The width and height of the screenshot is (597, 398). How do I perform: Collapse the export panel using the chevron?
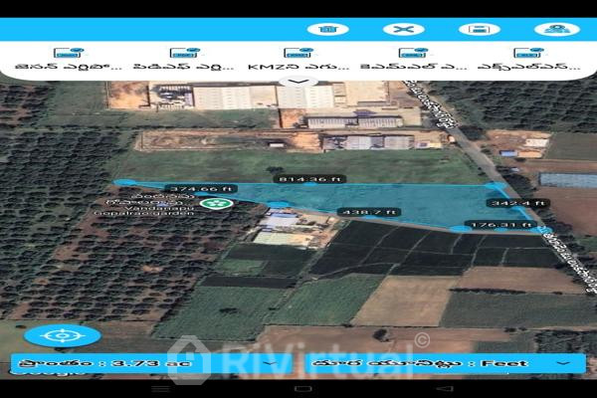[x=290, y=83]
